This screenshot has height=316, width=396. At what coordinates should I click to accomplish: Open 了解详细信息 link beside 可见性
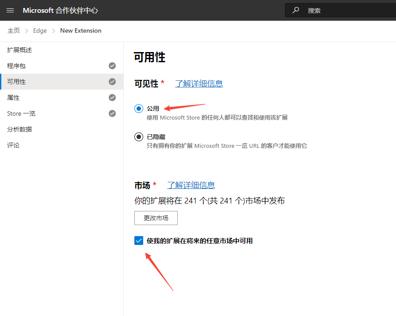(199, 84)
